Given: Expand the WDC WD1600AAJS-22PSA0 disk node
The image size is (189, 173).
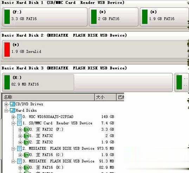Looking at the screenshot, I should pyautogui.click(x=13, y=117).
